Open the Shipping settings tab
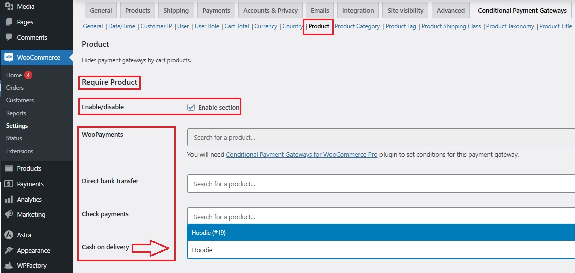The height and width of the screenshot is (273, 575). 176,10
